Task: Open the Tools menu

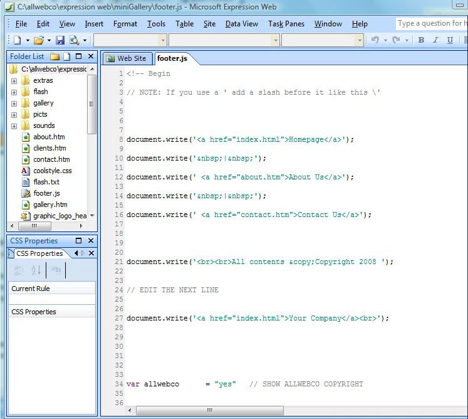Action: (156, 24)
